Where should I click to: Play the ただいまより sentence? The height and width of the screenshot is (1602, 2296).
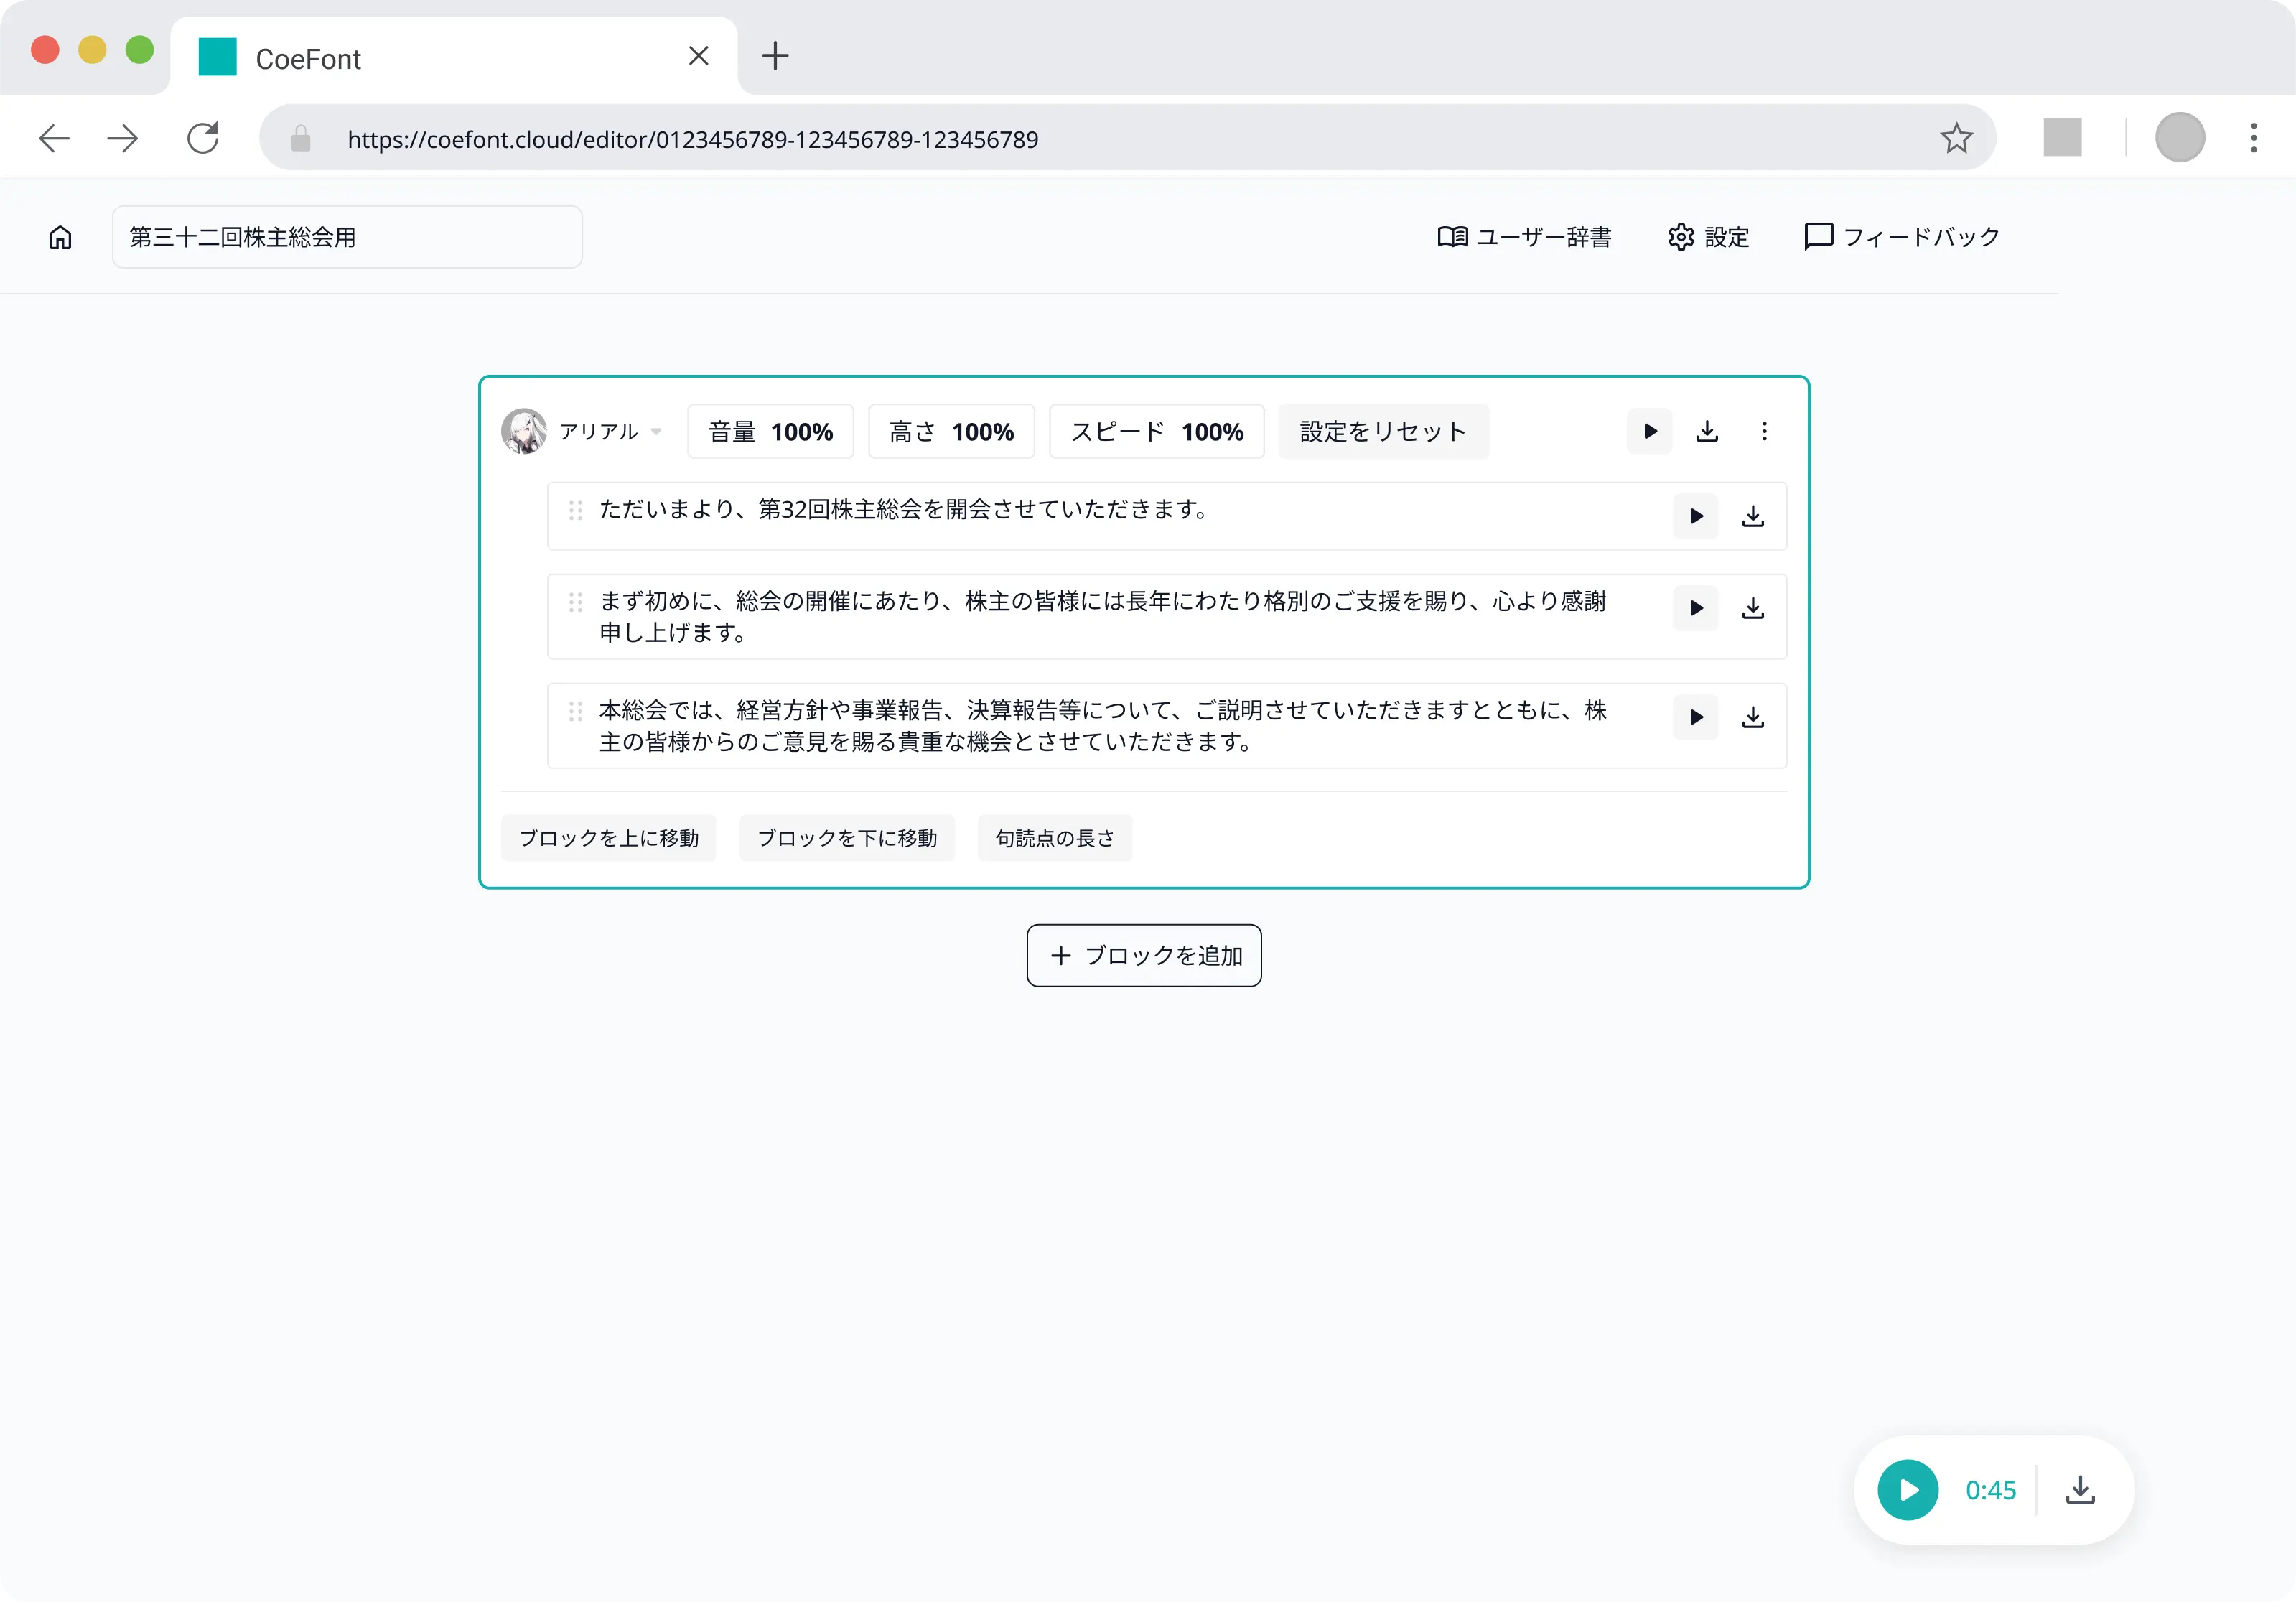point(1696,516)
